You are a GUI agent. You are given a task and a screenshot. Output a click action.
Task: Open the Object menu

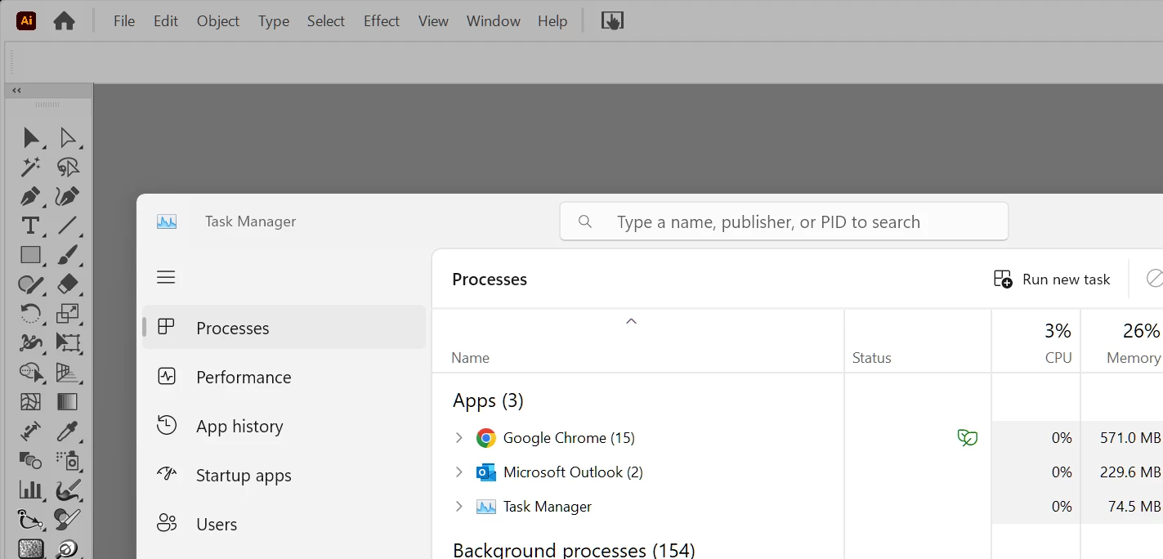coord(218,21)
